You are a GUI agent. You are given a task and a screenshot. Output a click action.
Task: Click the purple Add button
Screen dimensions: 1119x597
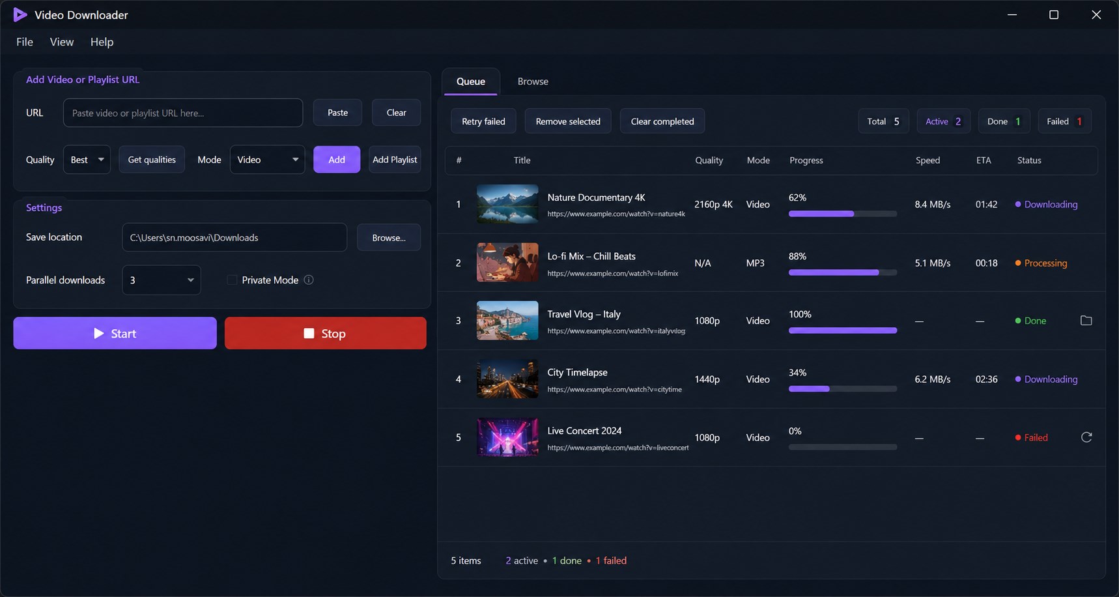tap(337, 160)
